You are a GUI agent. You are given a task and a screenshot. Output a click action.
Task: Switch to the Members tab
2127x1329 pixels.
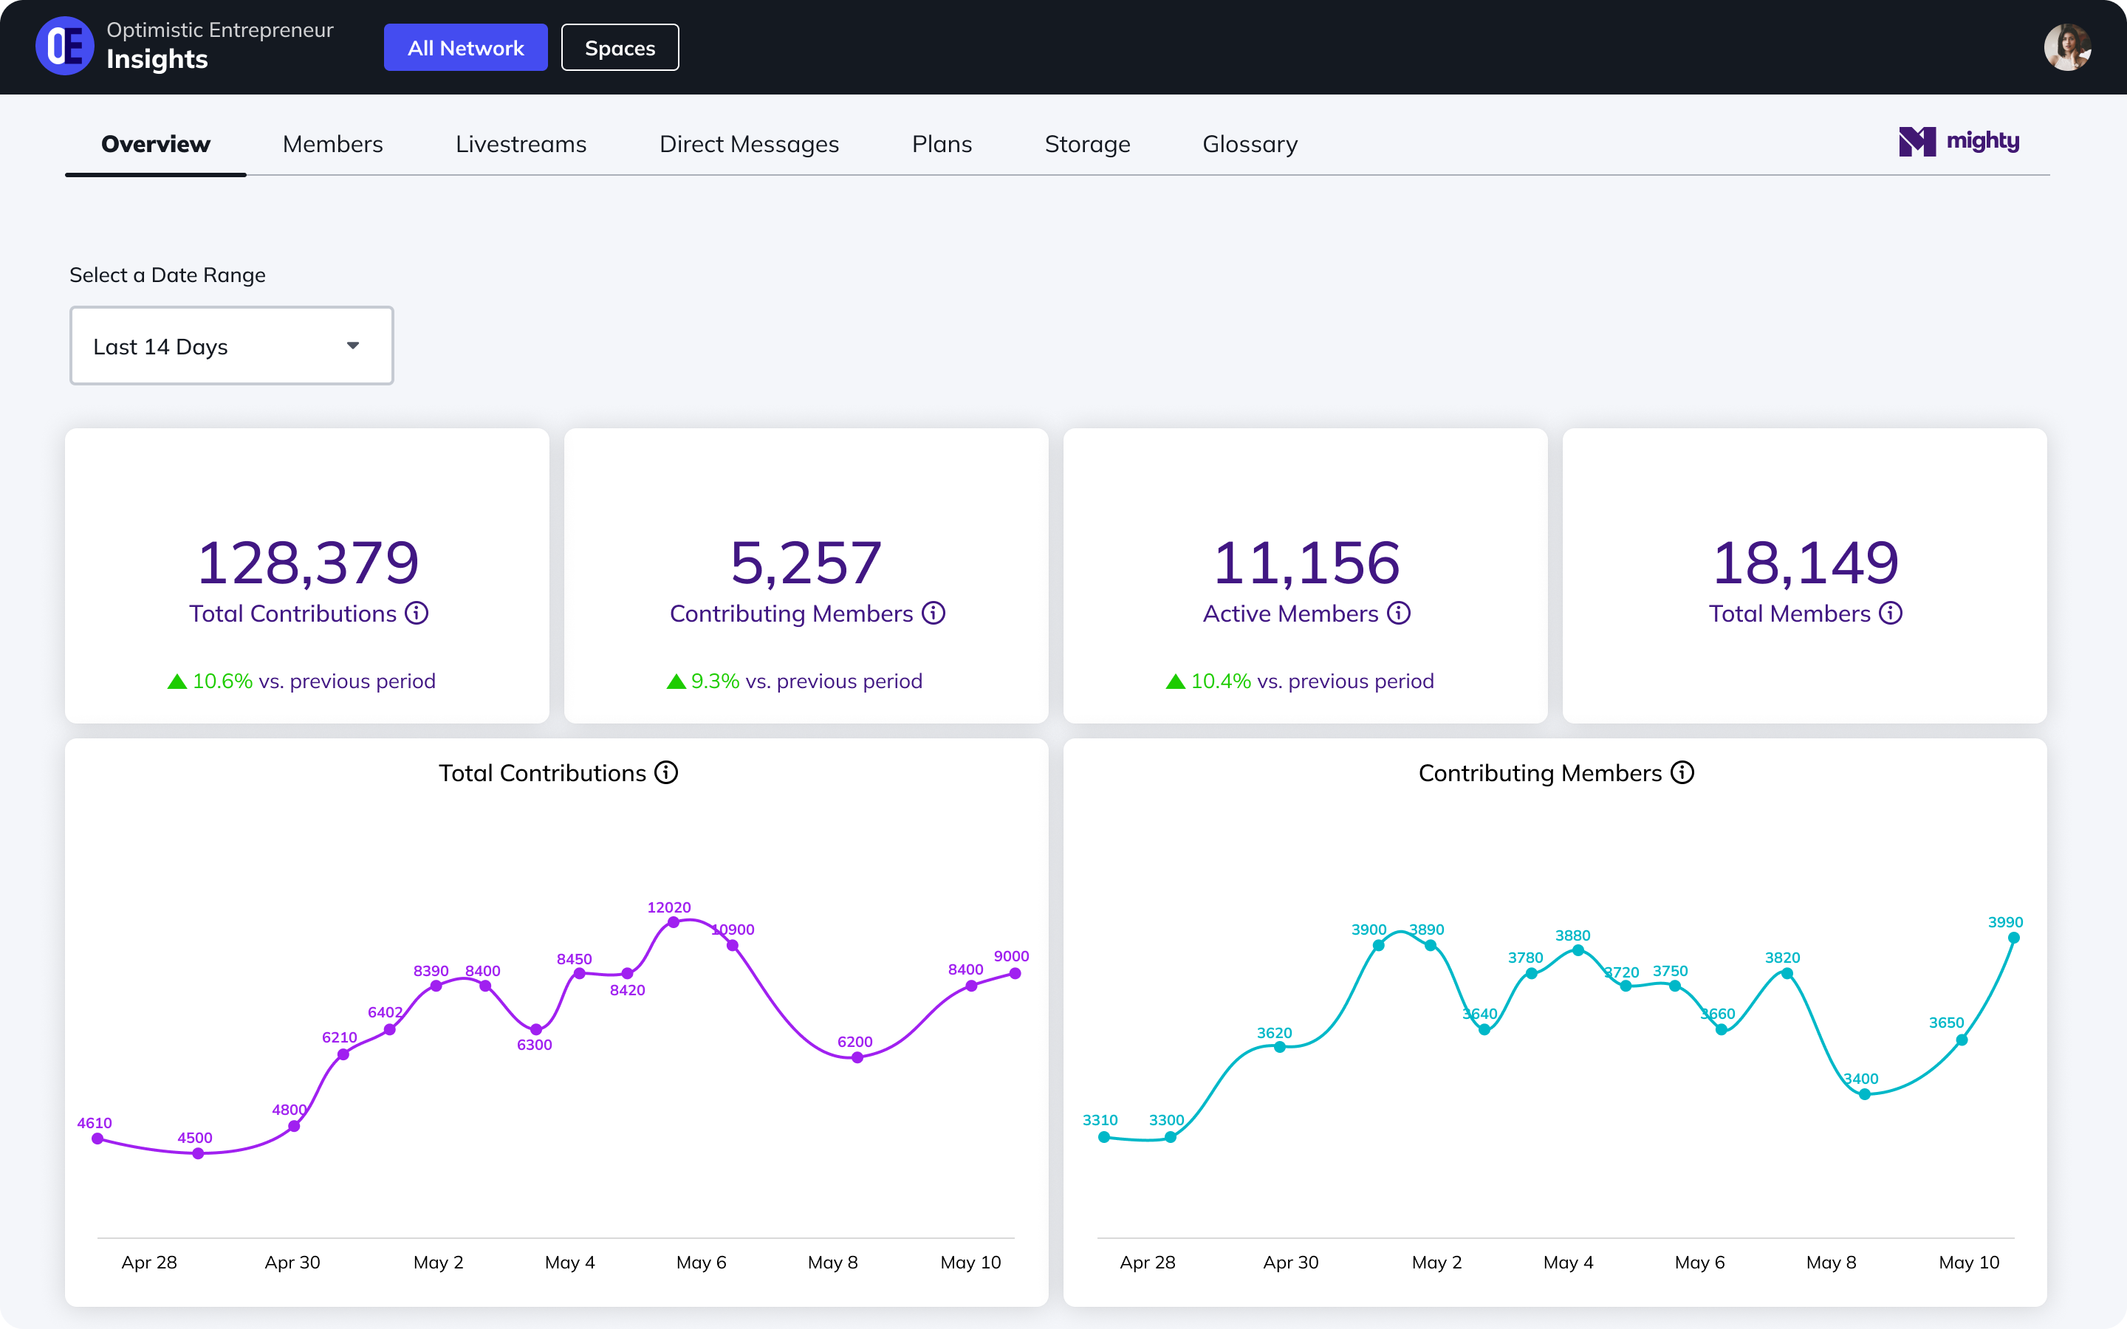tap(332, 143)
